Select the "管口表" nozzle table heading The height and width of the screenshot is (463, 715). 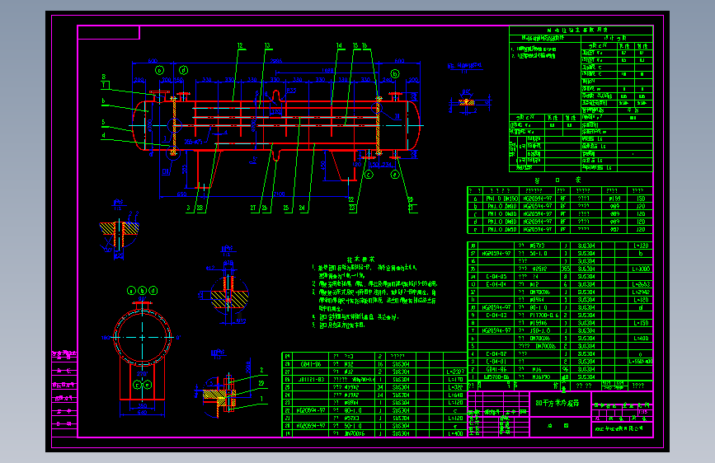[x=557, y=180]
